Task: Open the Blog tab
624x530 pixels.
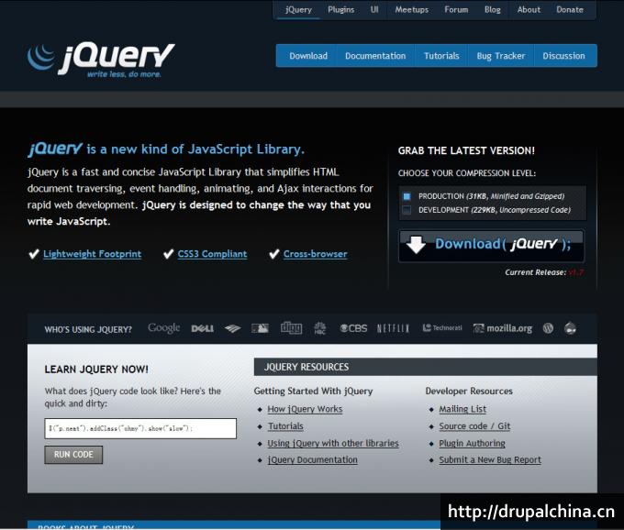Action: point(493,9)
